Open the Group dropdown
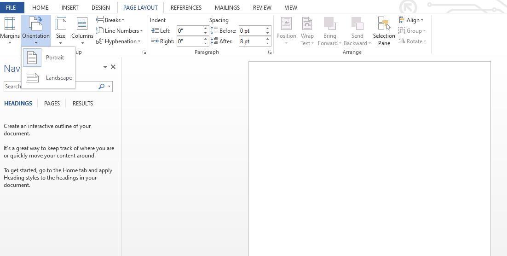Image resolution: width=507 pixels, height=256 pixels. point(412,31)
